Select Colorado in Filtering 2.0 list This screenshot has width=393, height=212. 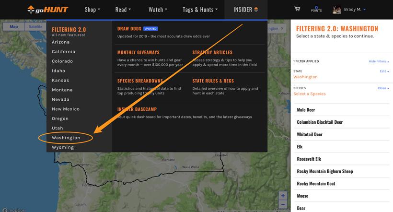[62, 61]
